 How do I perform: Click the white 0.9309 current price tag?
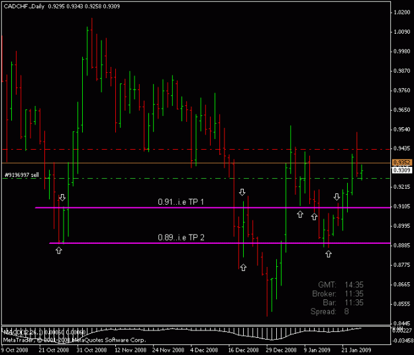pos(402,170)
